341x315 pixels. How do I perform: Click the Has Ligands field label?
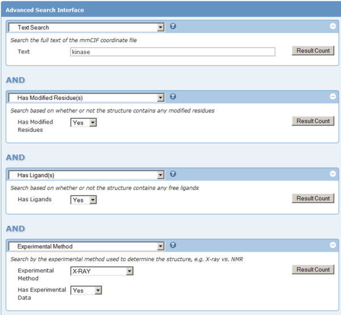(x=35, y=199)
